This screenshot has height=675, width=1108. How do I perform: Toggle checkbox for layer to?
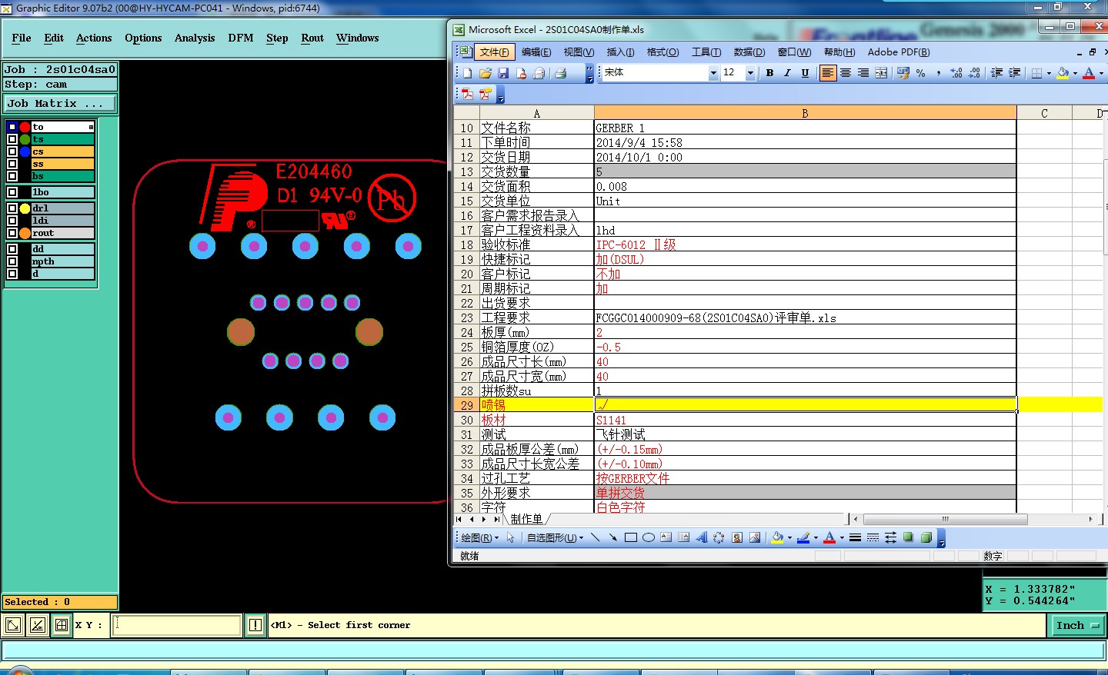(x=12, y=127)
